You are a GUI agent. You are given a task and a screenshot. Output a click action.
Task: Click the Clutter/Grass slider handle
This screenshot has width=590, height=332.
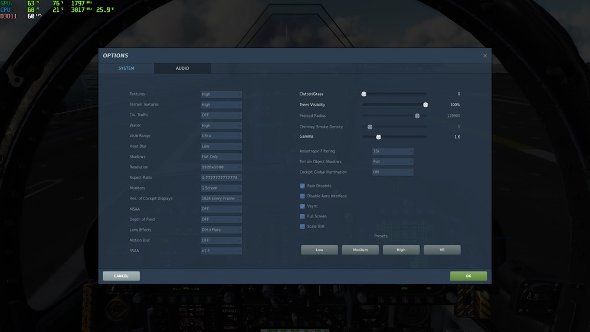(x=364, y=94)
